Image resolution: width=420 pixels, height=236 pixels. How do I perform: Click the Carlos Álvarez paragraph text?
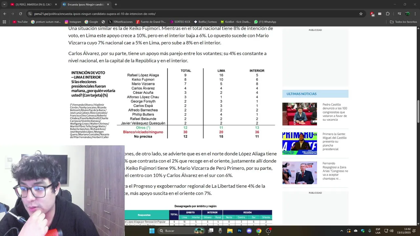(x=167, y=57)
